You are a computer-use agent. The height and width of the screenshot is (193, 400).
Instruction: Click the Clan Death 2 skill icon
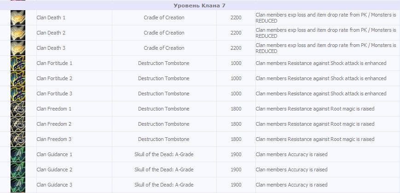(18, 33)
